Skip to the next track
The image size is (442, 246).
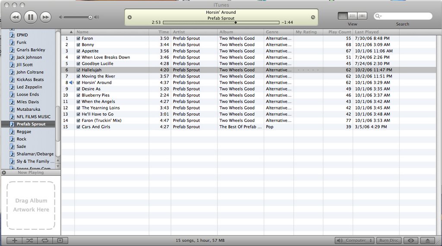pyautogui.click(x=45, y=17)
